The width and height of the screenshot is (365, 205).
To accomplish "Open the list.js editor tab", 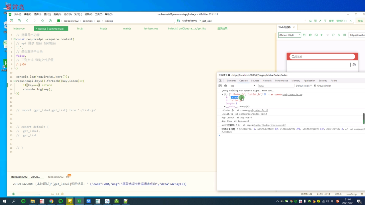I will click(x=80, y=28).
